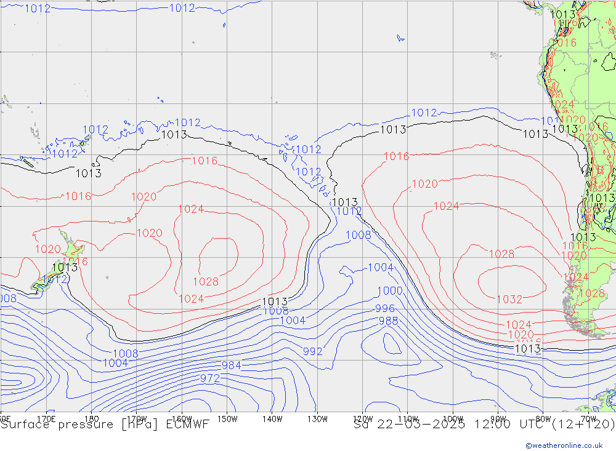
Task: Click the 1032 high pressure label
Action: (509, 300)
